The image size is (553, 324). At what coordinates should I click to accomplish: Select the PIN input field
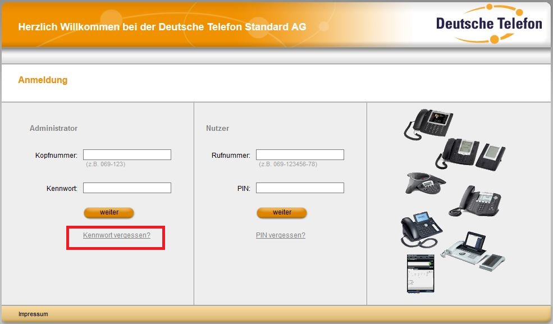tap(300, 188)
